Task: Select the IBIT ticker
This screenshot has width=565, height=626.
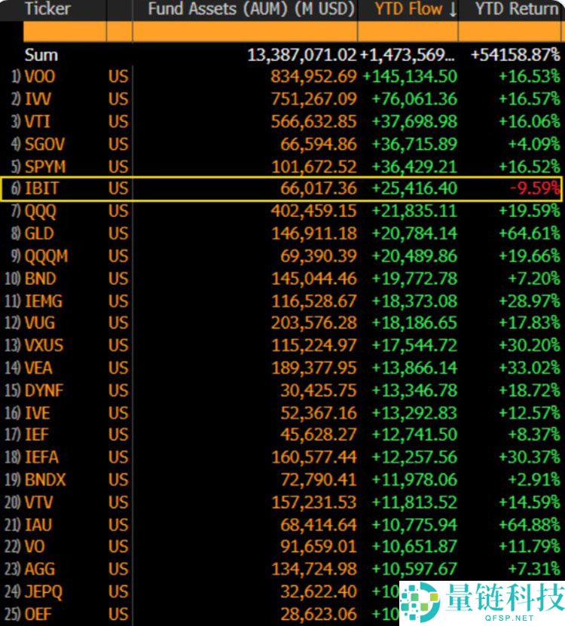Action: [42, 188]
